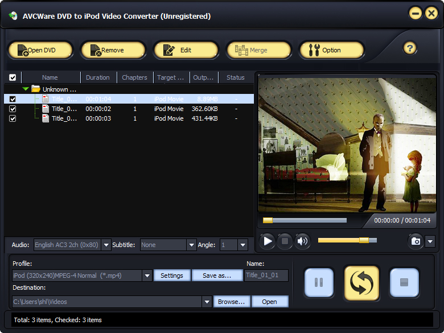This screenshot has width=444, height=333.
Task: Open snapshot options dropdown arrow
Action: [x=430, y=241]
